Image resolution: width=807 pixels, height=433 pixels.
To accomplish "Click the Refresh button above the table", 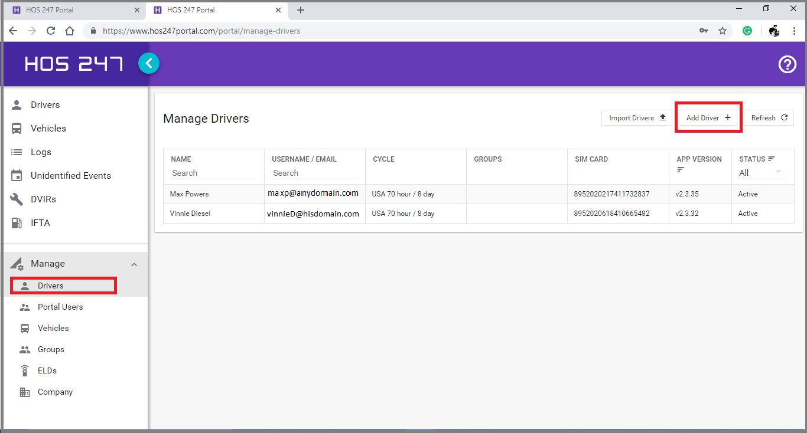I will (769, 117).
